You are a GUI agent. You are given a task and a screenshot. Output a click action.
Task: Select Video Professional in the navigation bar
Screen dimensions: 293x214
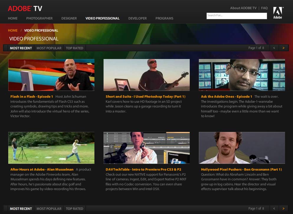(102, 18)
